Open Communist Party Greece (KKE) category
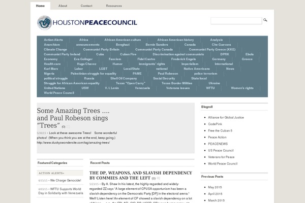 click(212, 50)
